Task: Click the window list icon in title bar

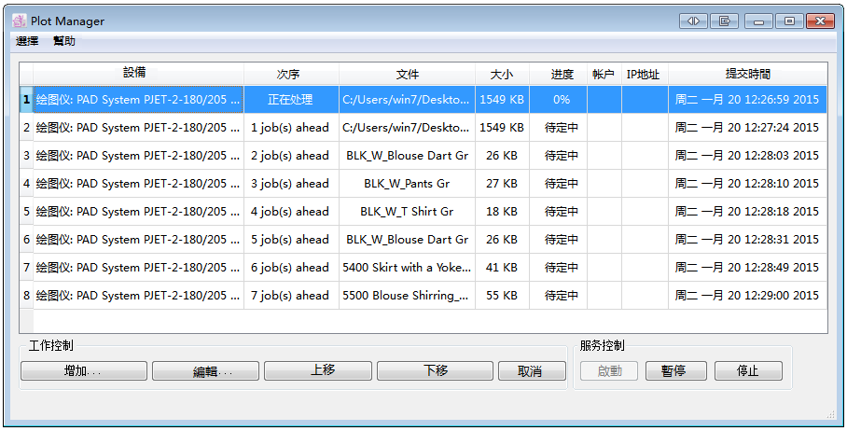Action: pyautogui.click(x=724, y=21)
